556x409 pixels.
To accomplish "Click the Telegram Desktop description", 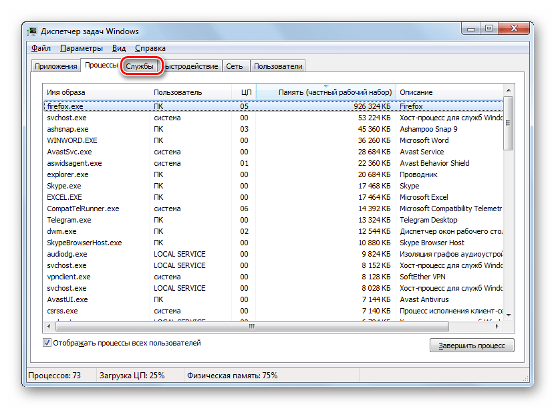I will [428, 220].
